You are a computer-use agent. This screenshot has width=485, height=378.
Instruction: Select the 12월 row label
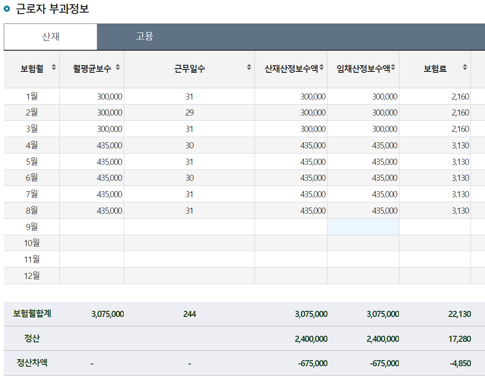coord(32,276)
